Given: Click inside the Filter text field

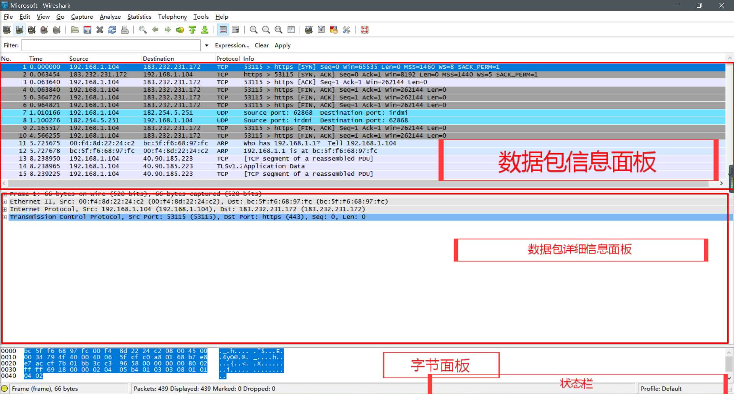Looking at the screenshot, I should click(x=111, y=45).
